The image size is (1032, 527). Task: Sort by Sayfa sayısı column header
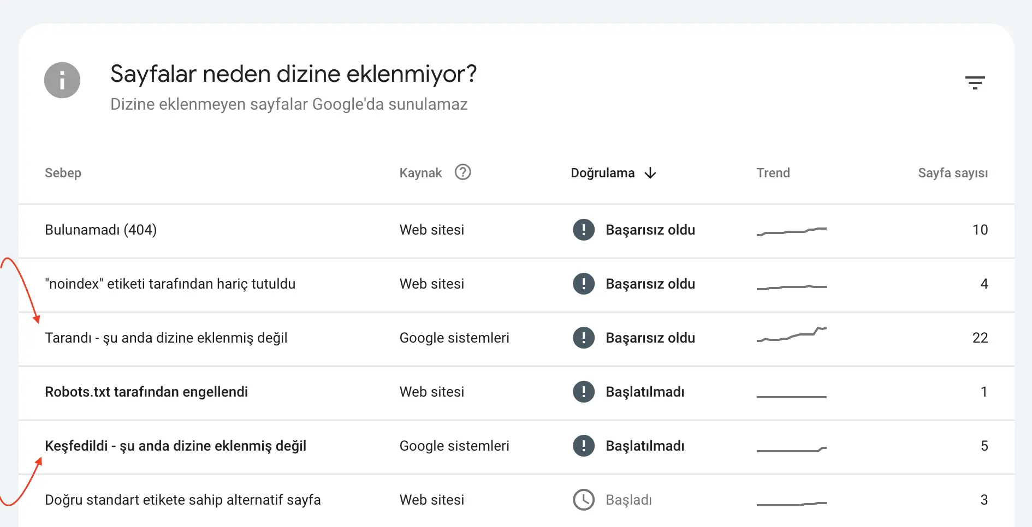tap(953, 173)
